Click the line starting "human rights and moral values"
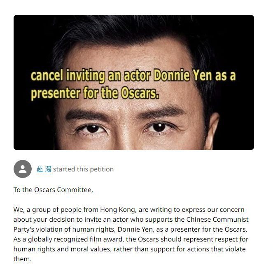The height and width of the screenshot is (265, 273). coord(129,249)
